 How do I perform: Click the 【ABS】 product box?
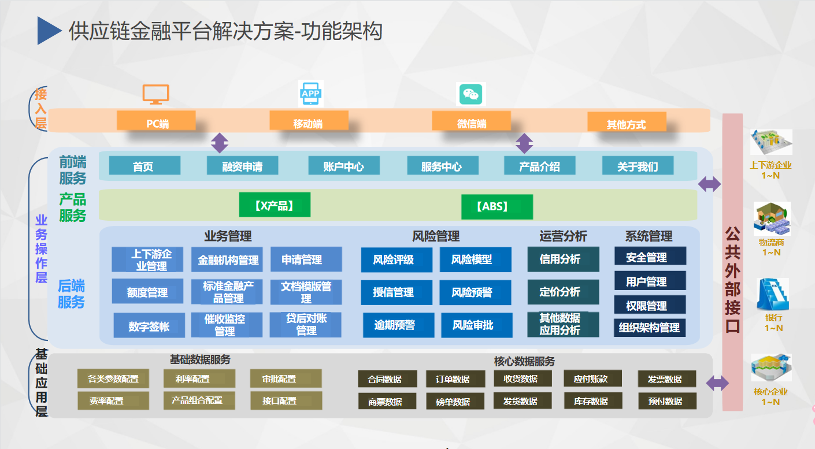click(x=497, y=206)
